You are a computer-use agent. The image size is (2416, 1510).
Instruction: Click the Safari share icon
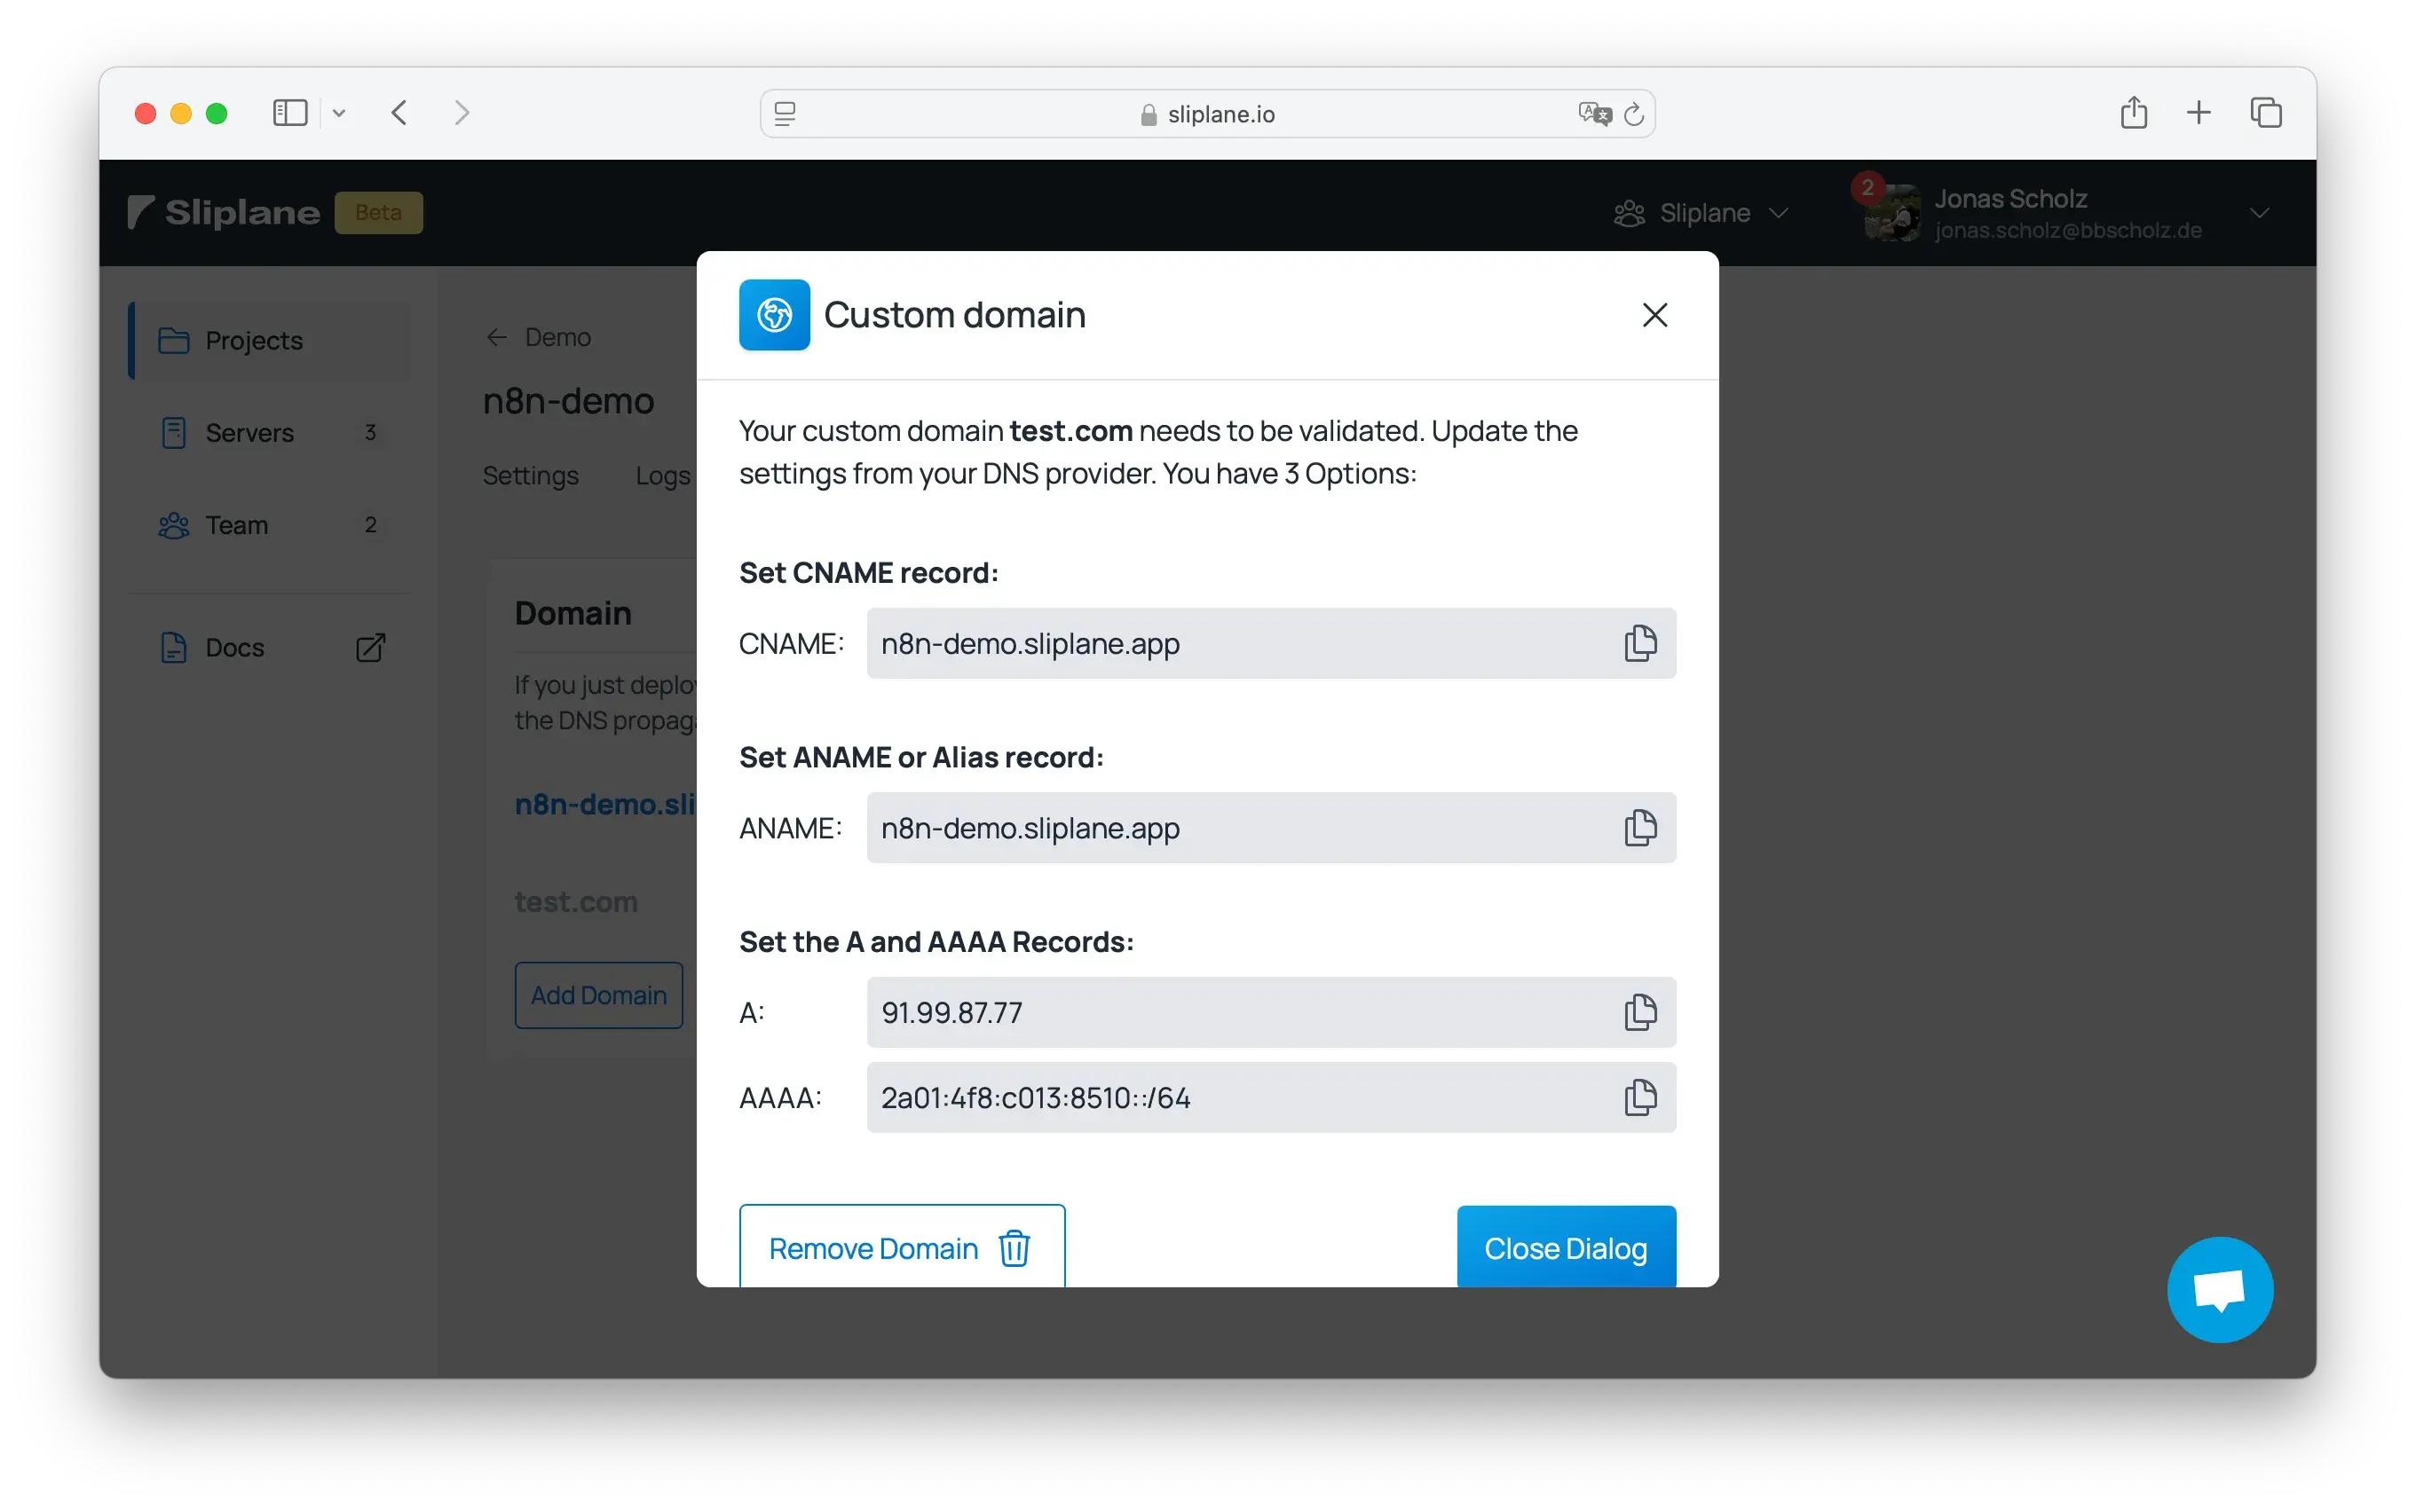(x=2133, y=113)
